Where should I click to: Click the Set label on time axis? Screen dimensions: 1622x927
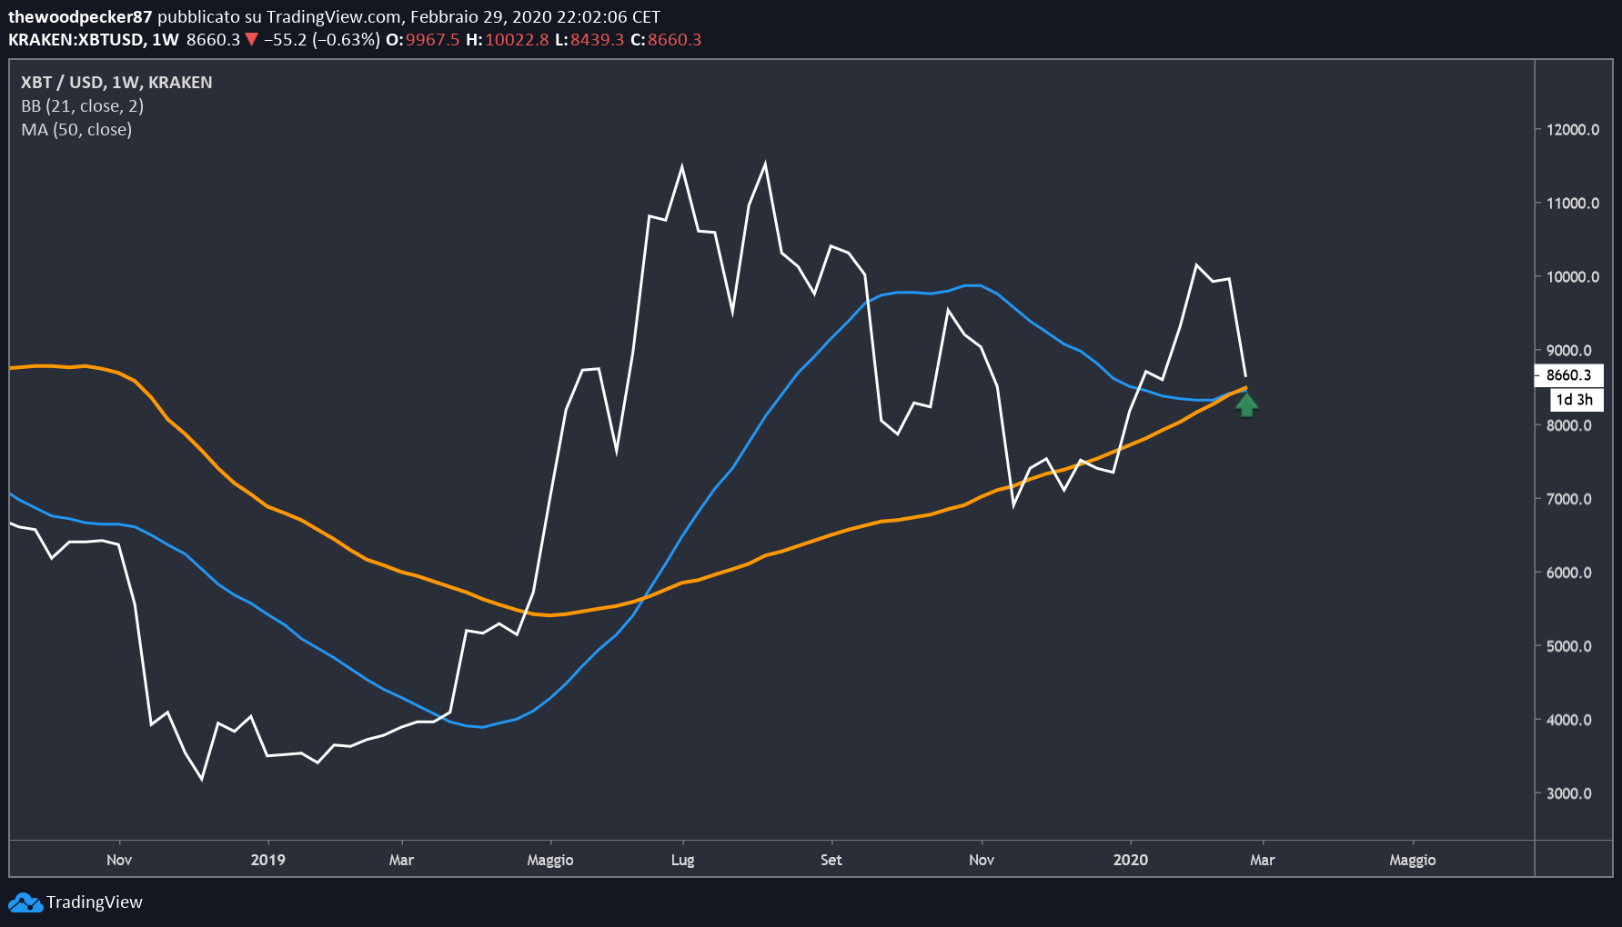pos(831,860)
